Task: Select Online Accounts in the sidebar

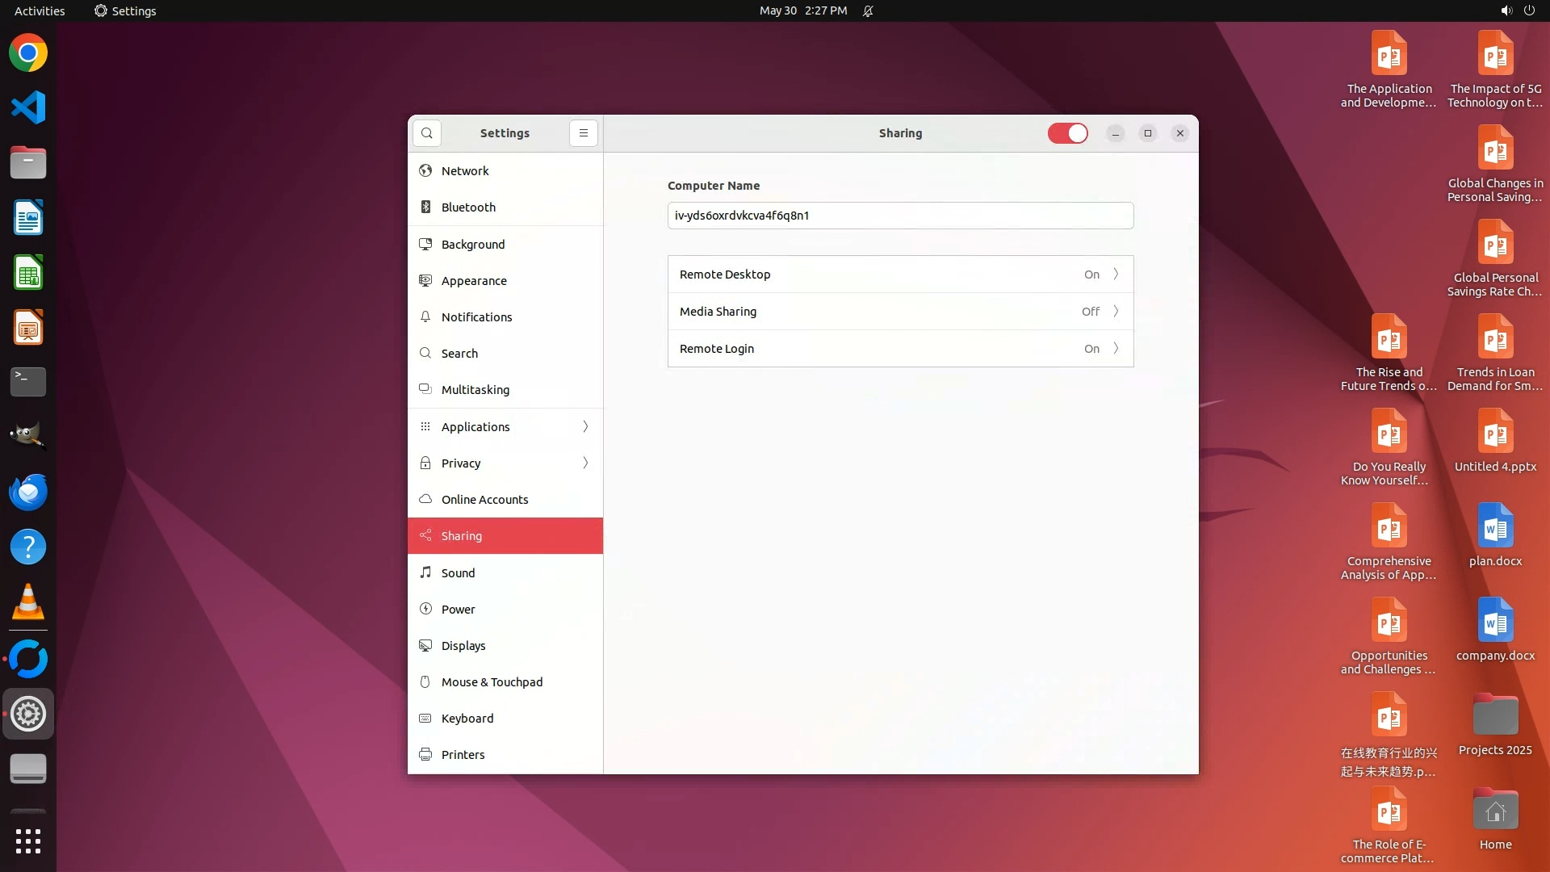Action: (484, 500)
